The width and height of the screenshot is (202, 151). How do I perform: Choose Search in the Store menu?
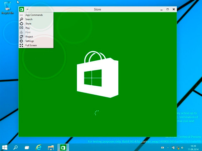click(36, 19)
